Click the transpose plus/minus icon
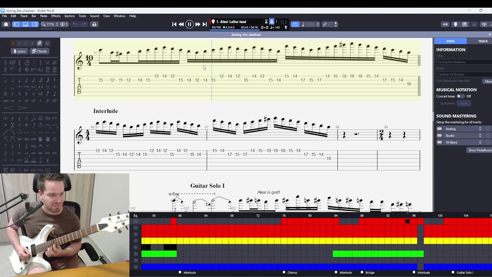The width and height of the screenshot is (492, 277). pos(336,24)
